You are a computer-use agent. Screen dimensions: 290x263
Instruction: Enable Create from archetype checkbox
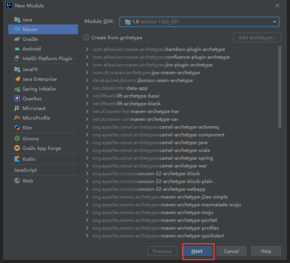(x=86, y=37)
